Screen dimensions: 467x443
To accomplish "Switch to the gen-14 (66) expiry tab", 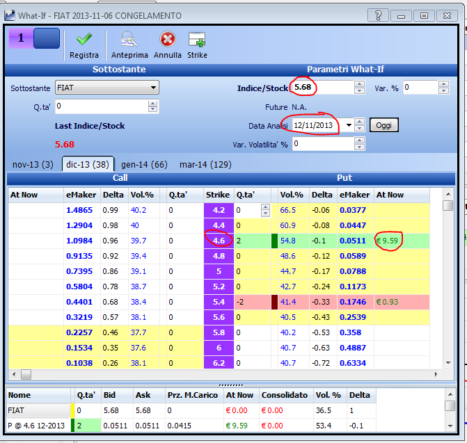I will click(144, 164).
